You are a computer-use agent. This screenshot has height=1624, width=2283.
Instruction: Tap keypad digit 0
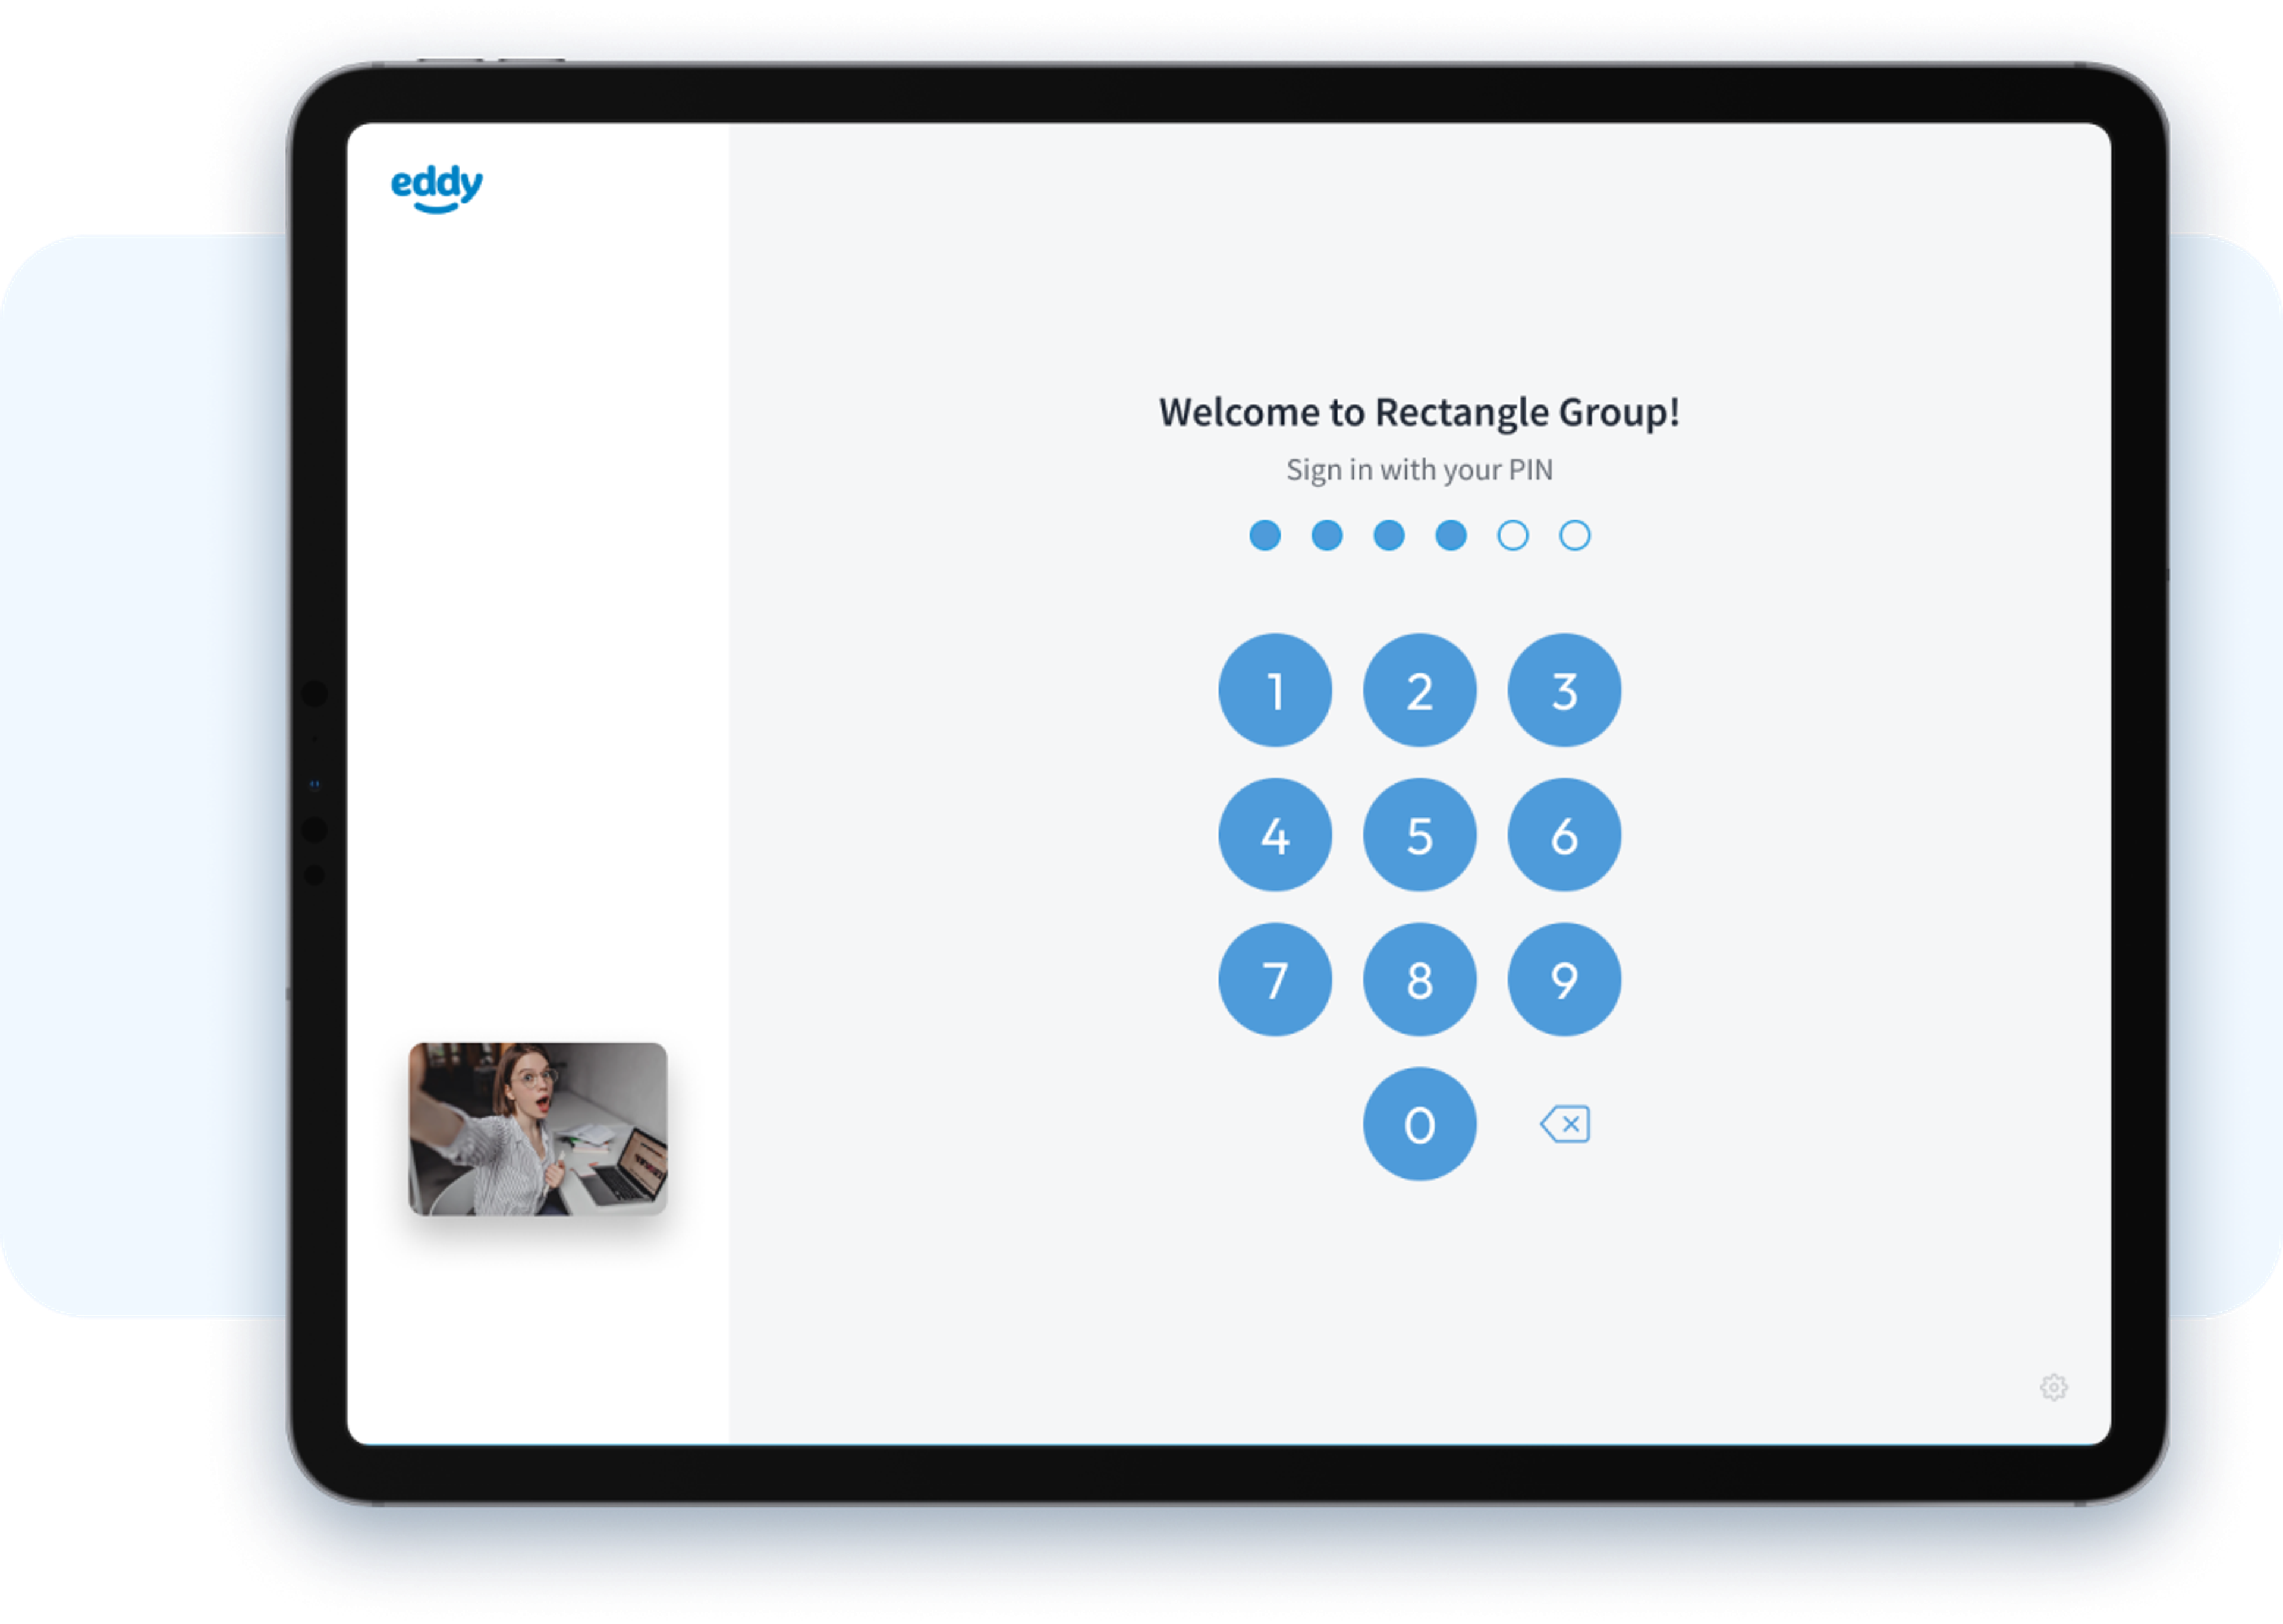[1419, 1124]
